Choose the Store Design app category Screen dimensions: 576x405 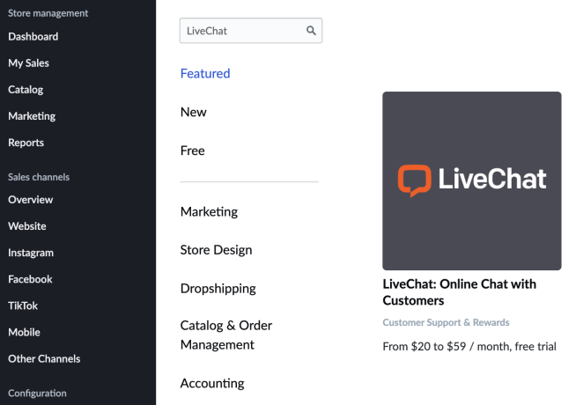pyautogui.click(x=217, y=250)
